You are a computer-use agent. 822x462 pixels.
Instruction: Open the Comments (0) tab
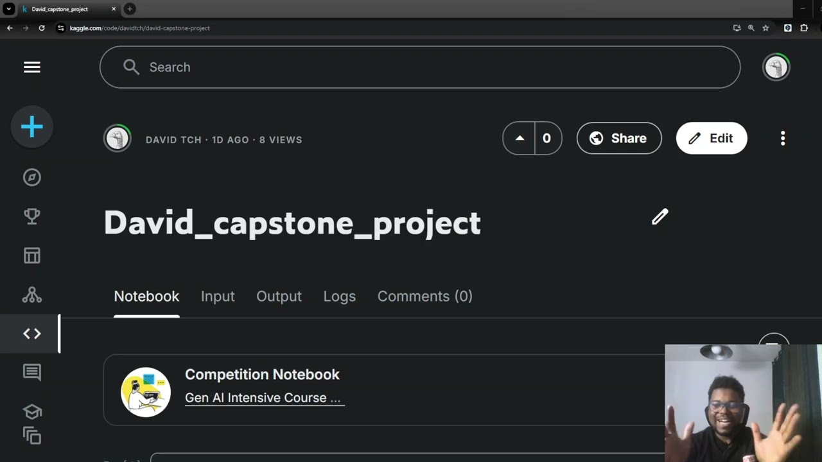(x=424, y=296)
